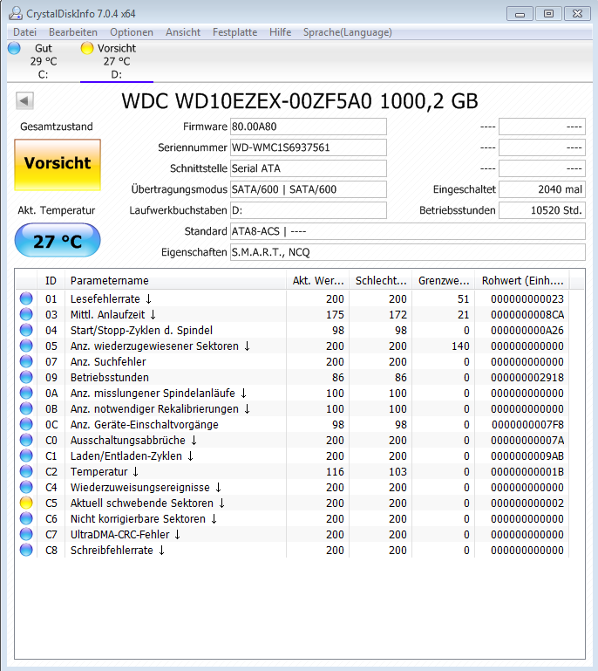This screenshot has width=598, height=671.
Task: Click status orb of Laden/Entladen-Zyklen row
Action: pyautogui.click(x=26, y=455)
